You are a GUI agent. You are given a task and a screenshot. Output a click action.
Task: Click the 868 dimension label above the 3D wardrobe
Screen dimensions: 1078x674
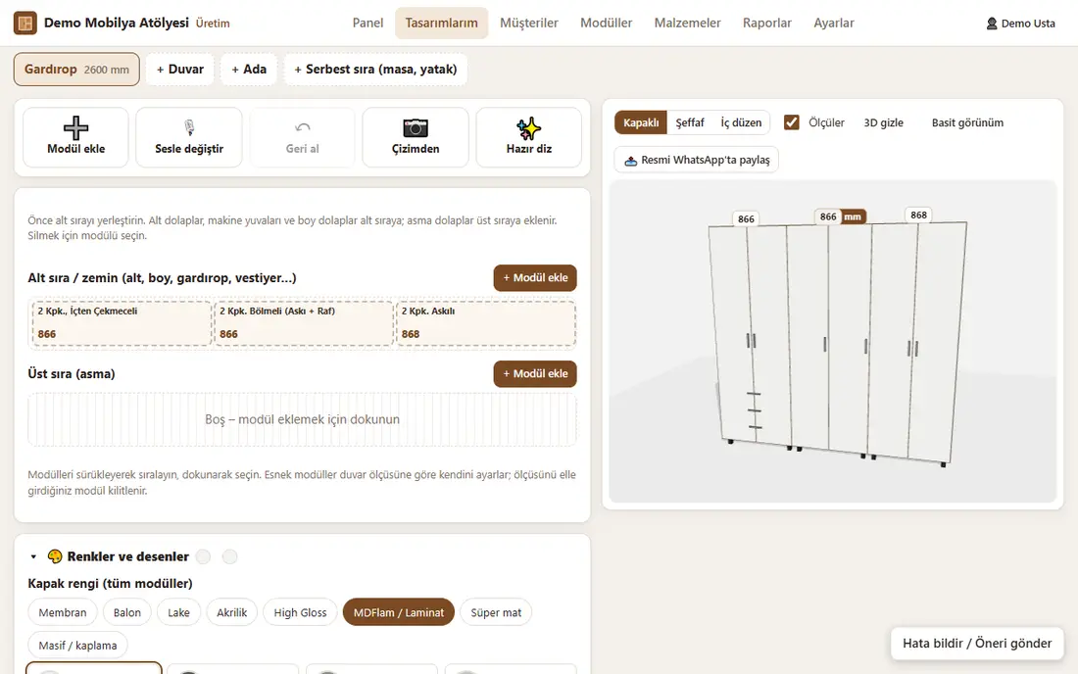[918, 216]
